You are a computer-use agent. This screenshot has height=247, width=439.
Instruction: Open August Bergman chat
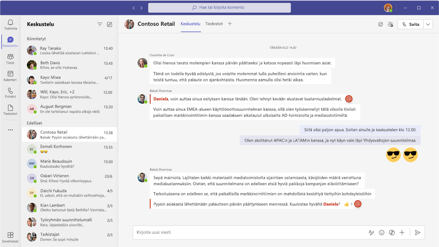69,109
